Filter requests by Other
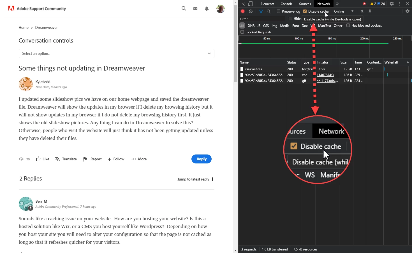Screen dimensions: 412x253 coord(338,25)
